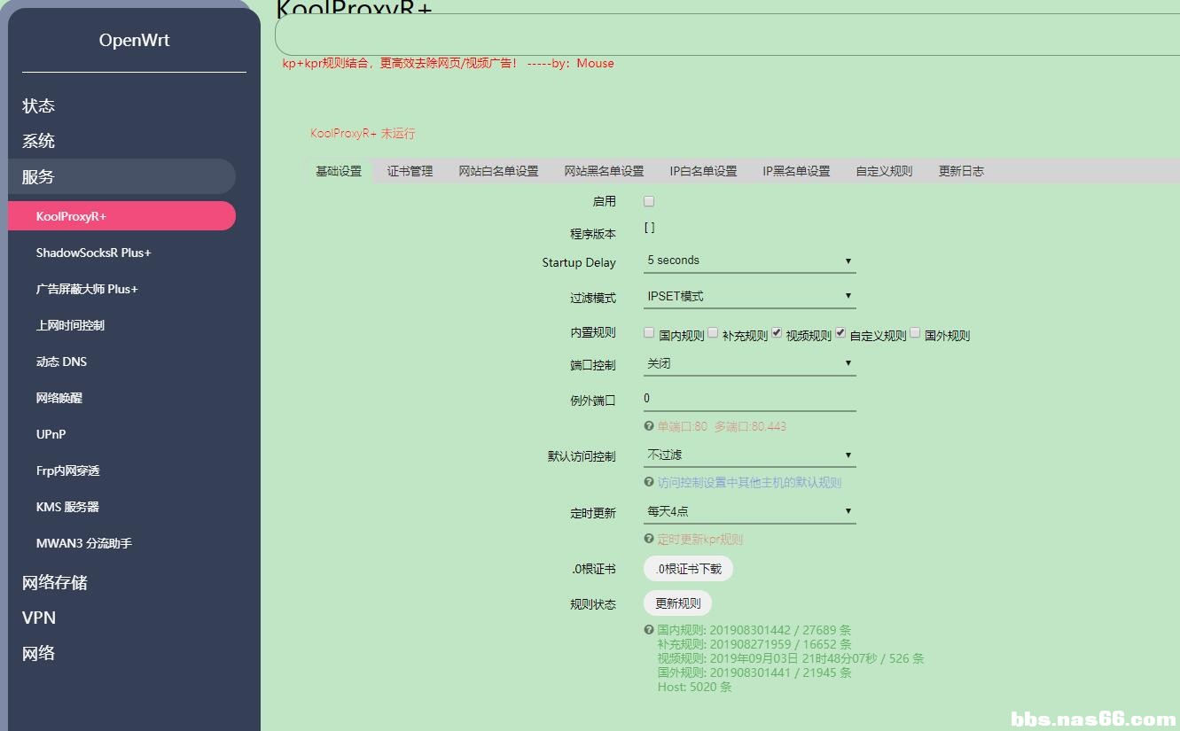
Task: Click the 例外端口 input field
Action: click(749, 399)
